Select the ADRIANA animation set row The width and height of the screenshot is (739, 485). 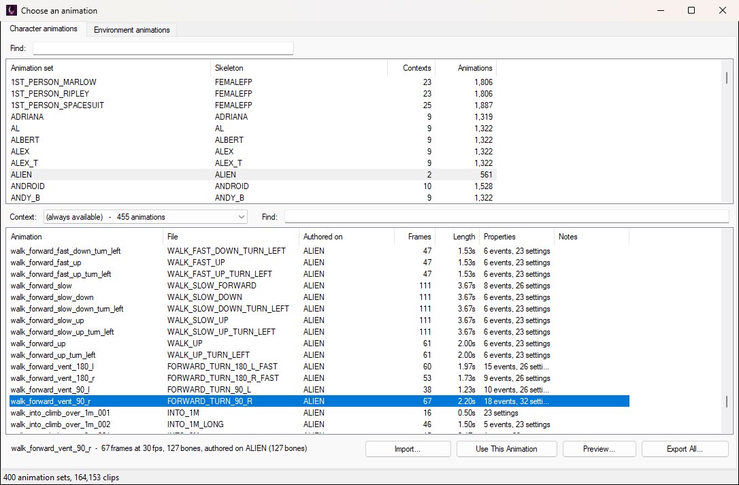252,117
